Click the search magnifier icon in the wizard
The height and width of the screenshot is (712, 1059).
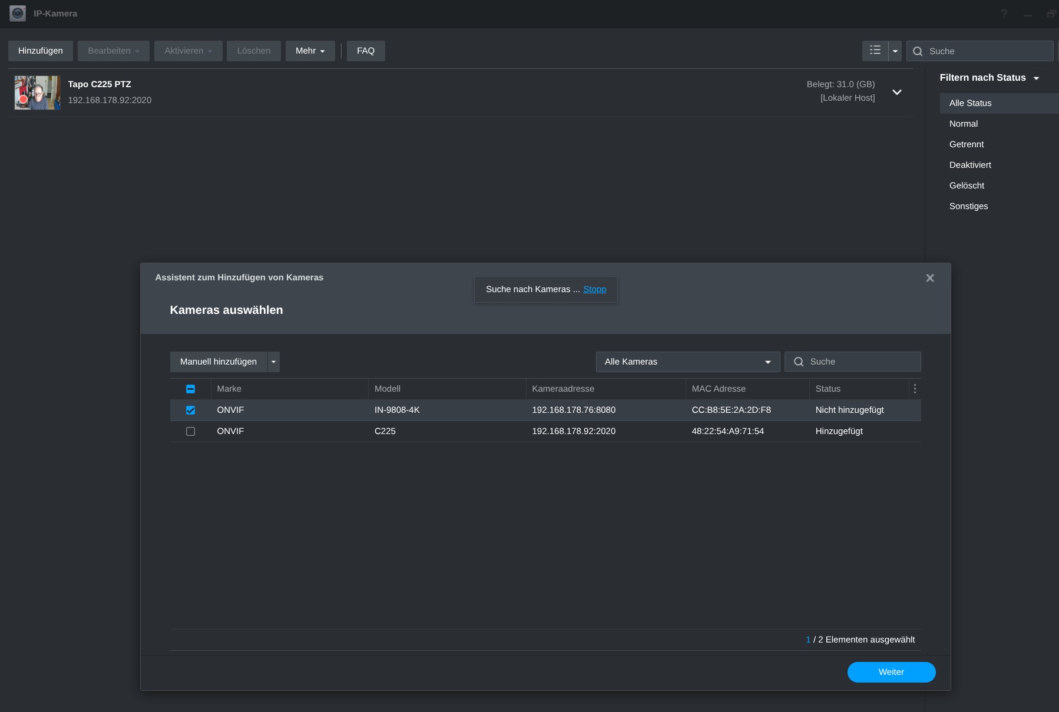tap(799, 362)
